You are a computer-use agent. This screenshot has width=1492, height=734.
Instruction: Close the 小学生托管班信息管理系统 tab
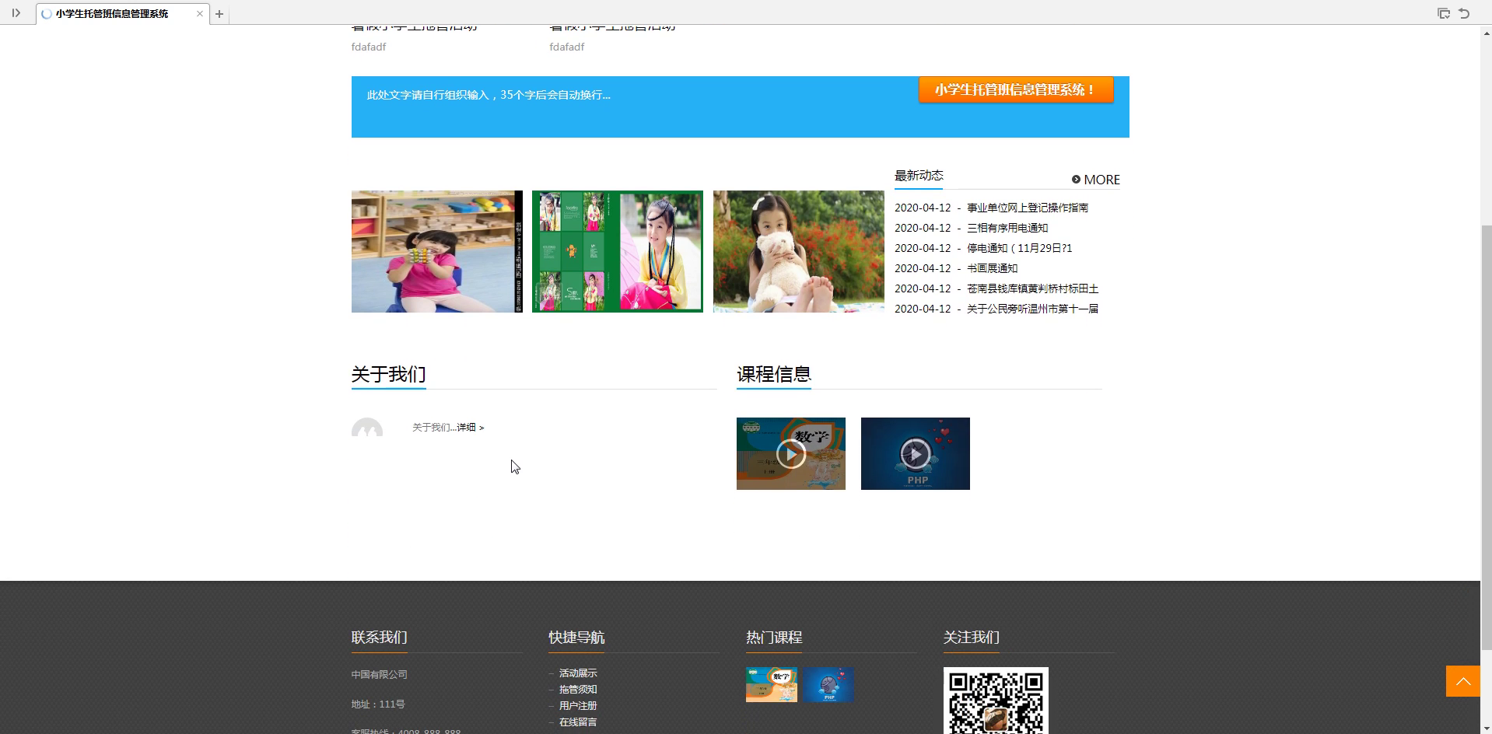[200, 14]
